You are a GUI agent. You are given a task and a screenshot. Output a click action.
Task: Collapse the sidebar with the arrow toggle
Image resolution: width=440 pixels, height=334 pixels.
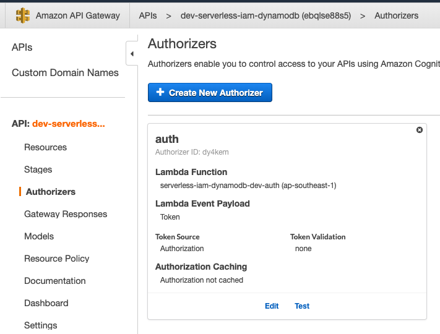132,54
